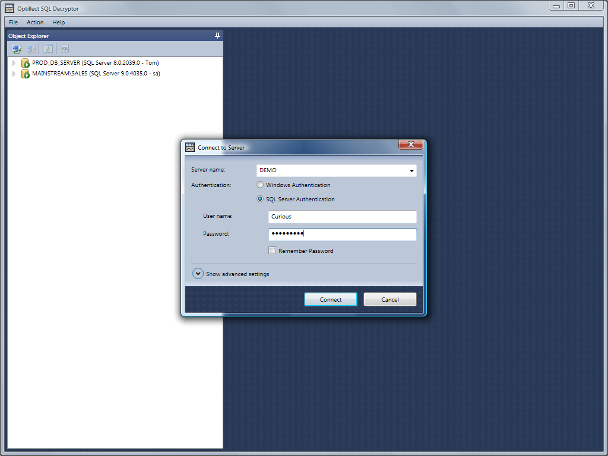Open the Server name dropdown arrow
This screenshot has height=456, width=608.
(411, 170)
